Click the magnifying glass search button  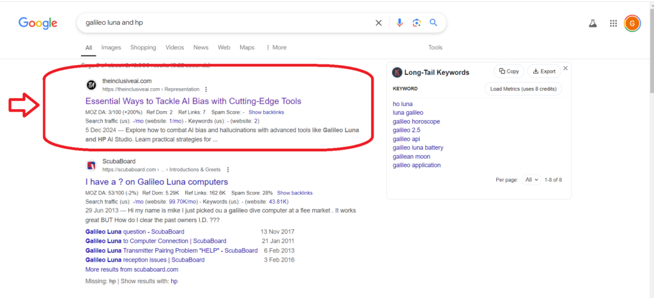click(x=434, y=22)
